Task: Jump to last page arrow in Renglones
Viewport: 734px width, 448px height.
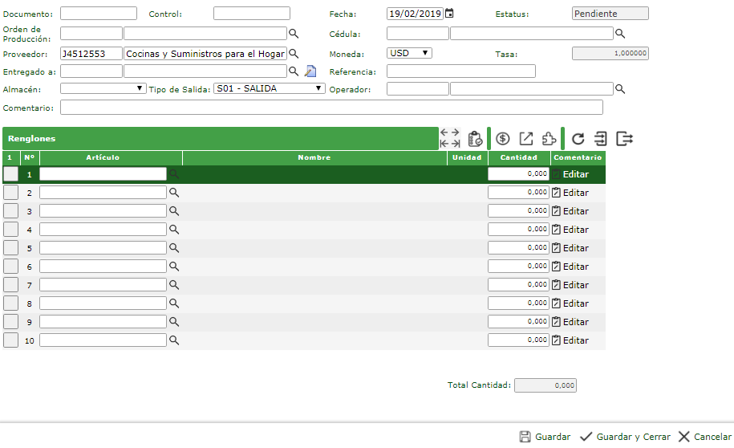Action: [x=456, y=144]
